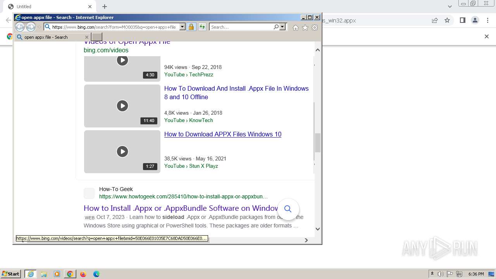Open the volume control in tray
496x279 pixels.
[441, 274]
